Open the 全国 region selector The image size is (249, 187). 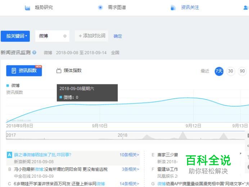[x=115, y=52]
